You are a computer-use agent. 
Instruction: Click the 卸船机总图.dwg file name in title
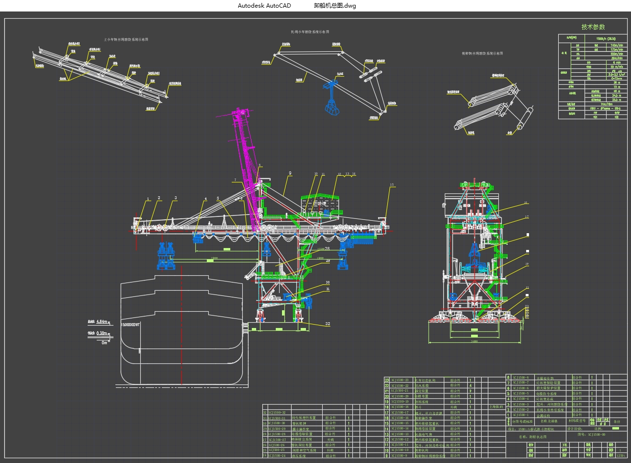(x=335, y=6)
